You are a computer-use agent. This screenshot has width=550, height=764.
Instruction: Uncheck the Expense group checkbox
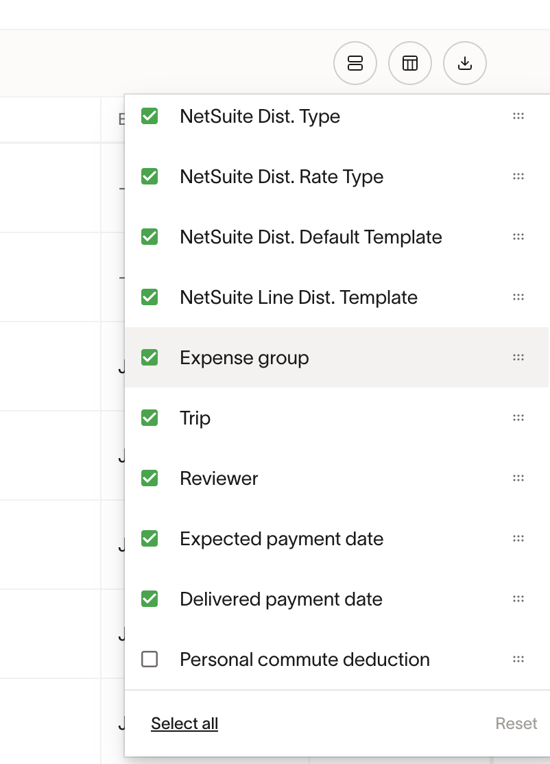150,358
